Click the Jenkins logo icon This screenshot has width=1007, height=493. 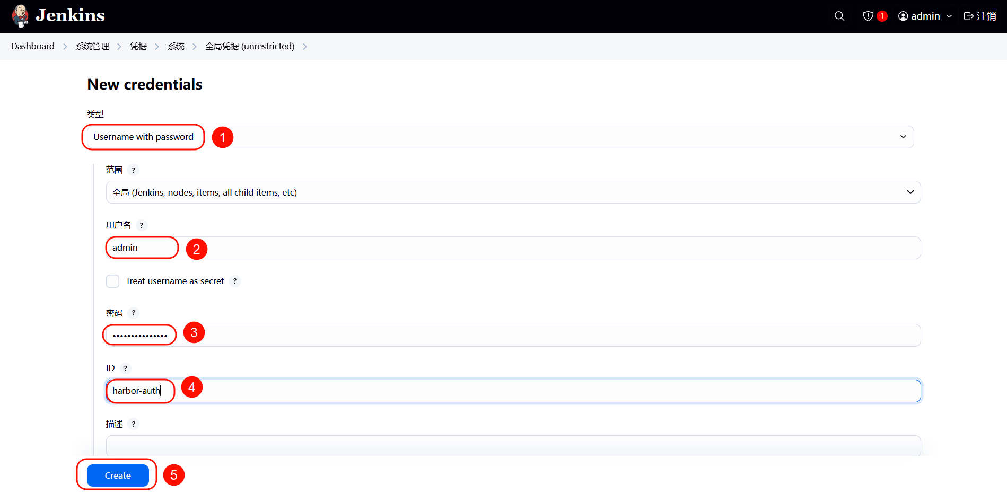click(x=21, y=16)
